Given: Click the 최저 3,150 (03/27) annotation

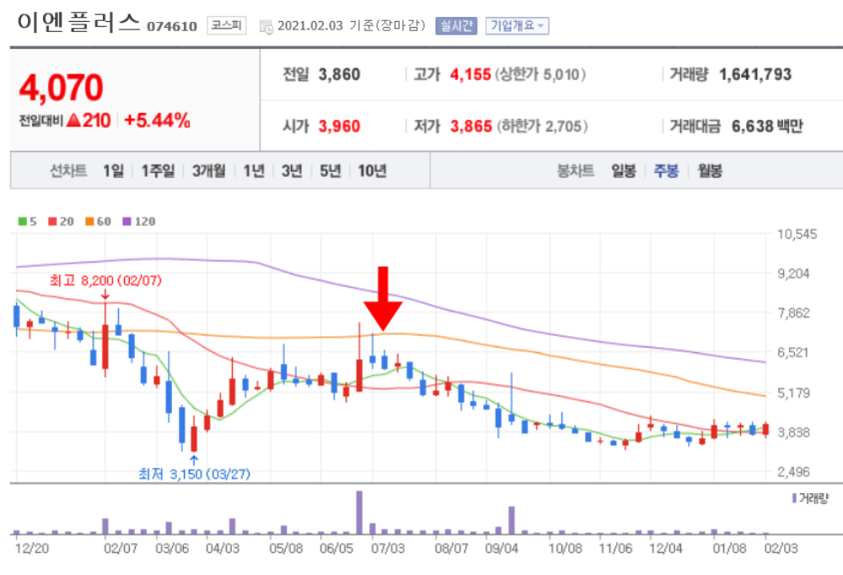Looking at the screenshot, I should pyautogui.click(x=194, y=474).
